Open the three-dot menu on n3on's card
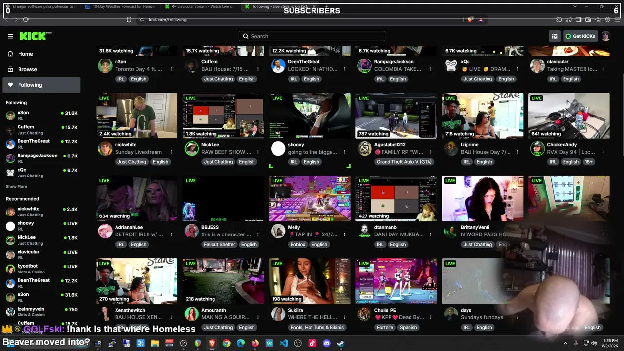This screenshot has height=351, width=624. (x=171, y=69)
